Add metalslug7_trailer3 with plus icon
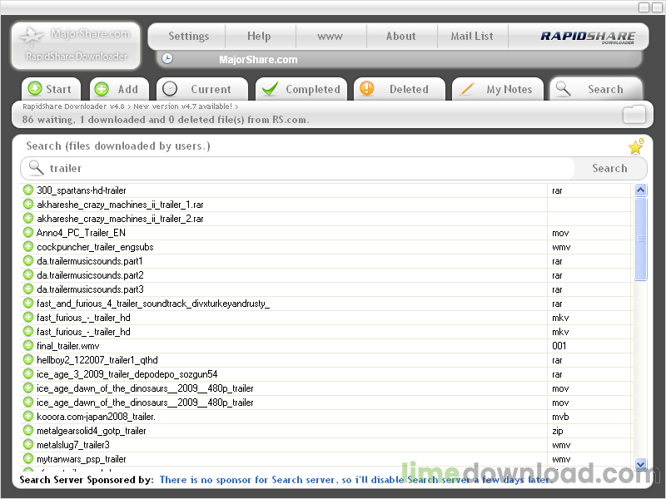Image resolution: width=666 pixels, height=499 pixels. click(x=28, y=444)
